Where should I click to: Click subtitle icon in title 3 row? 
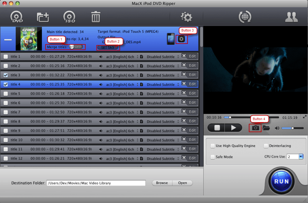[141, 75]
